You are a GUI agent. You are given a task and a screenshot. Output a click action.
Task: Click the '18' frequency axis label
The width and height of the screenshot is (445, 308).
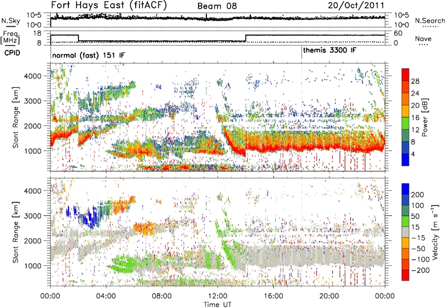coord(37,33)
